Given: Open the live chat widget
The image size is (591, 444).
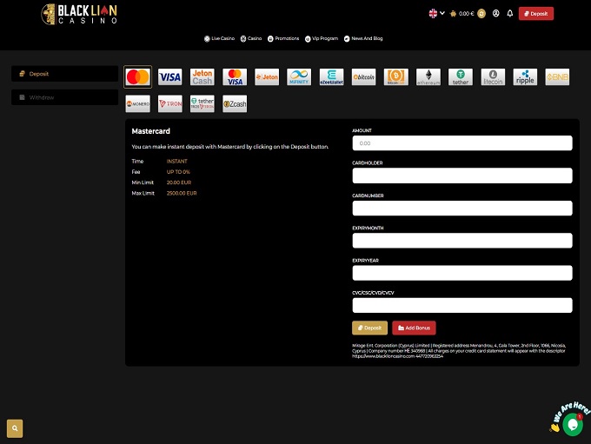Looking at the screenshot, I should pyautogui.click(x=572, y=424).
